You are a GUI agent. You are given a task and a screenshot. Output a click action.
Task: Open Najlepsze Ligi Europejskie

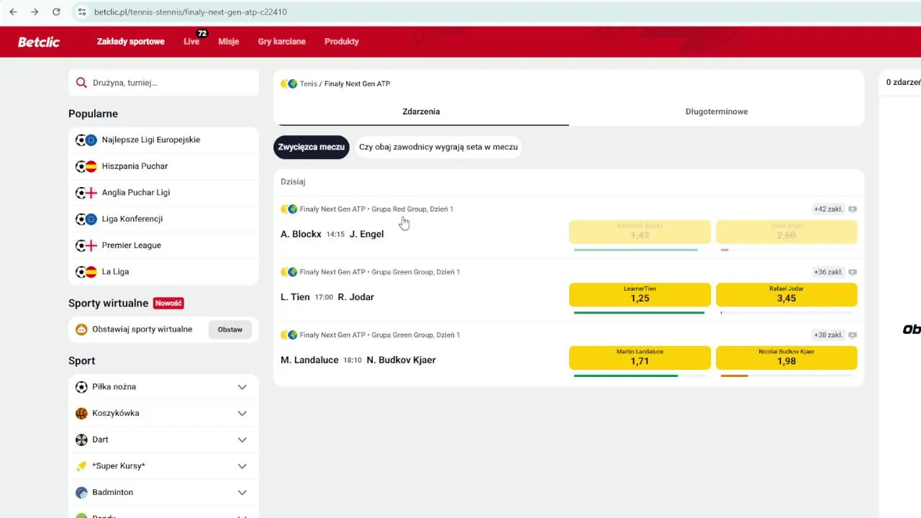[x=163, y=140]
